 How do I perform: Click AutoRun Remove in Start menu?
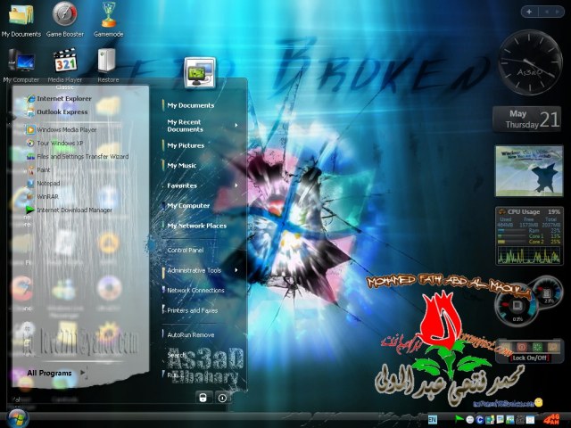tap(188, 335)
